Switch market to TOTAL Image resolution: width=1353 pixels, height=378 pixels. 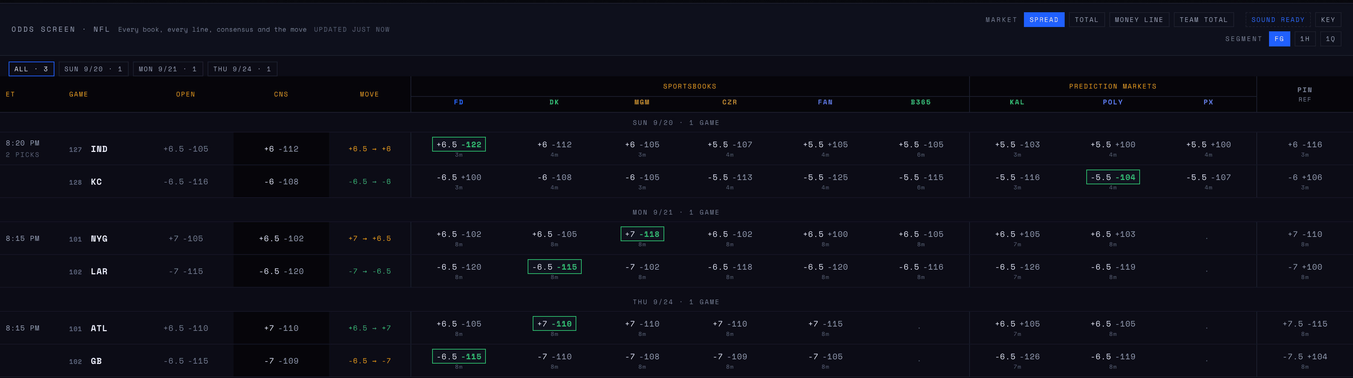point(1086,20)
